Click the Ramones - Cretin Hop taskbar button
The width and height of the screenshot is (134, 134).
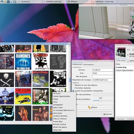pos(104,2)
